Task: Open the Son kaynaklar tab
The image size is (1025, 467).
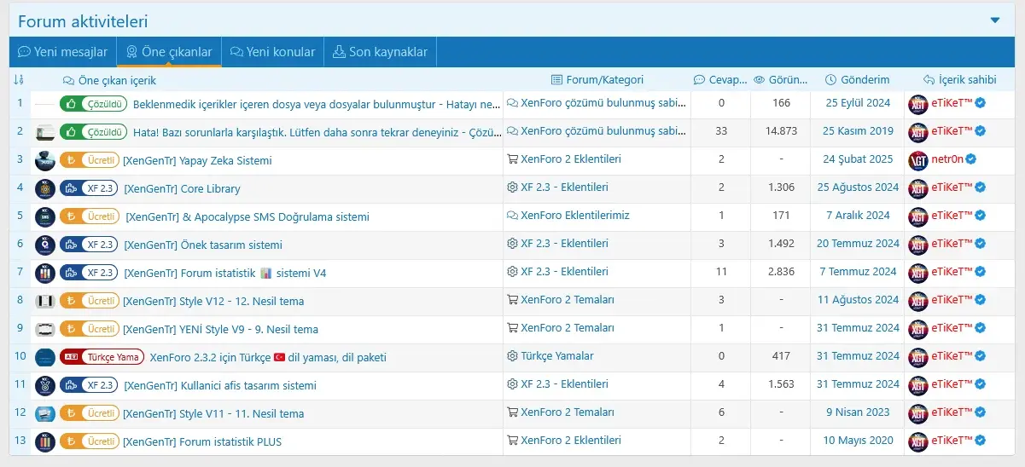Action: pyautogui.click(x=380, y=52)
